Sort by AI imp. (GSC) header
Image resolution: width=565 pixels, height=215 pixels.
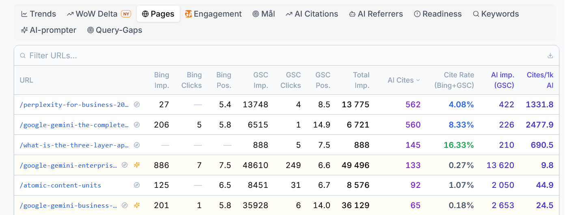[502, 80]
